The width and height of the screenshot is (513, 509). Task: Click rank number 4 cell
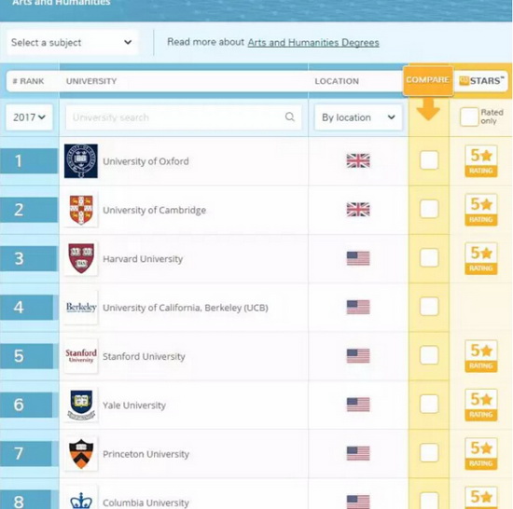coord(27,308)
